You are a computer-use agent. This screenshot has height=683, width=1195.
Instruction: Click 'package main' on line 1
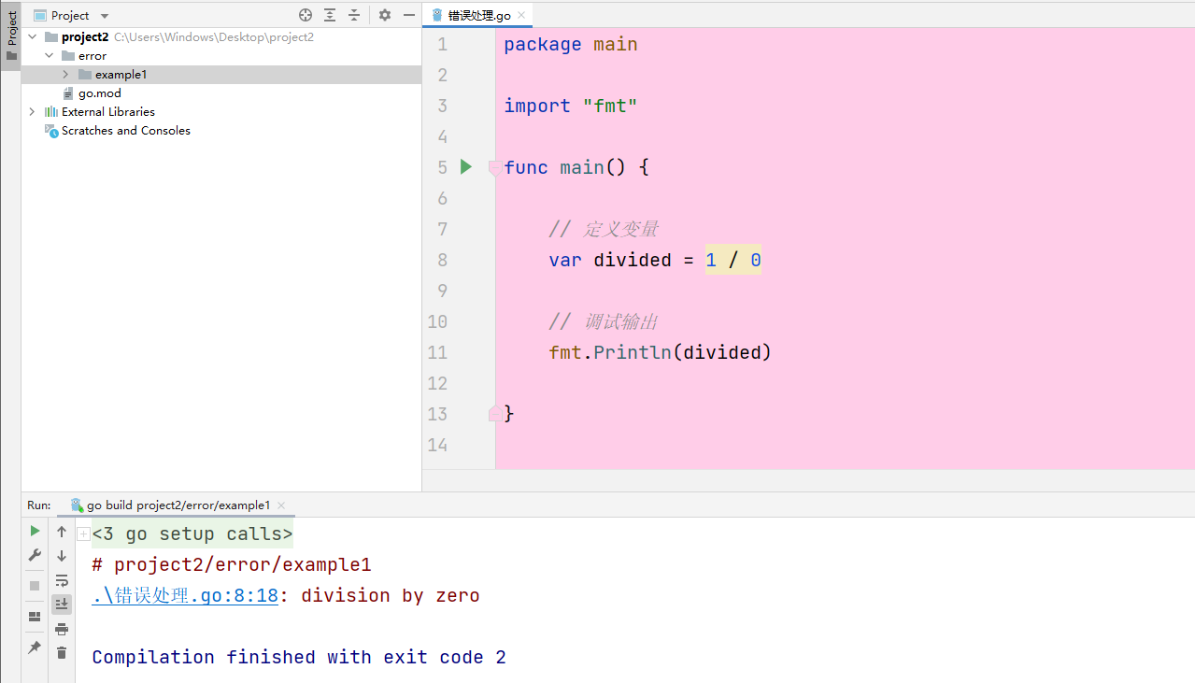(x=571, y=44)
